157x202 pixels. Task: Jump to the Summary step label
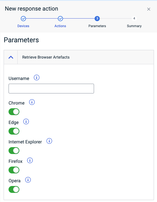tap(134, 26)
